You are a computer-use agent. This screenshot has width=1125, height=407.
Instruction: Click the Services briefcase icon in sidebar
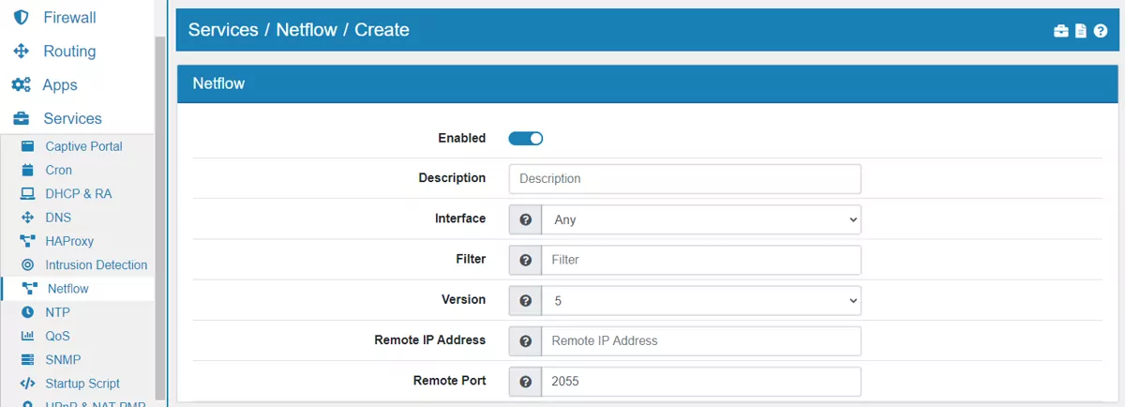[x=22, y=118]
